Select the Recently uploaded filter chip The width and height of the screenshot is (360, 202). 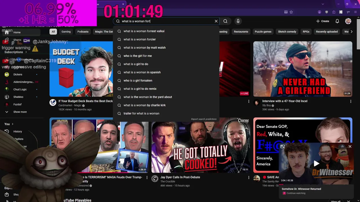(x=327, y=32)
